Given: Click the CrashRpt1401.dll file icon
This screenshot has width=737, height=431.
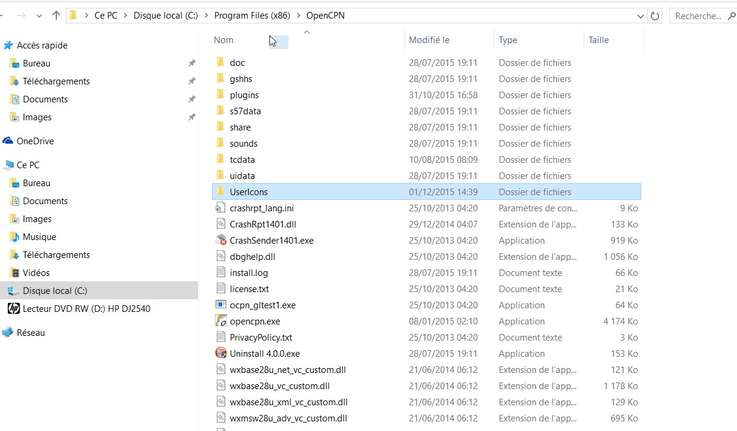Looking at the screenshot, I should [220, 224].
